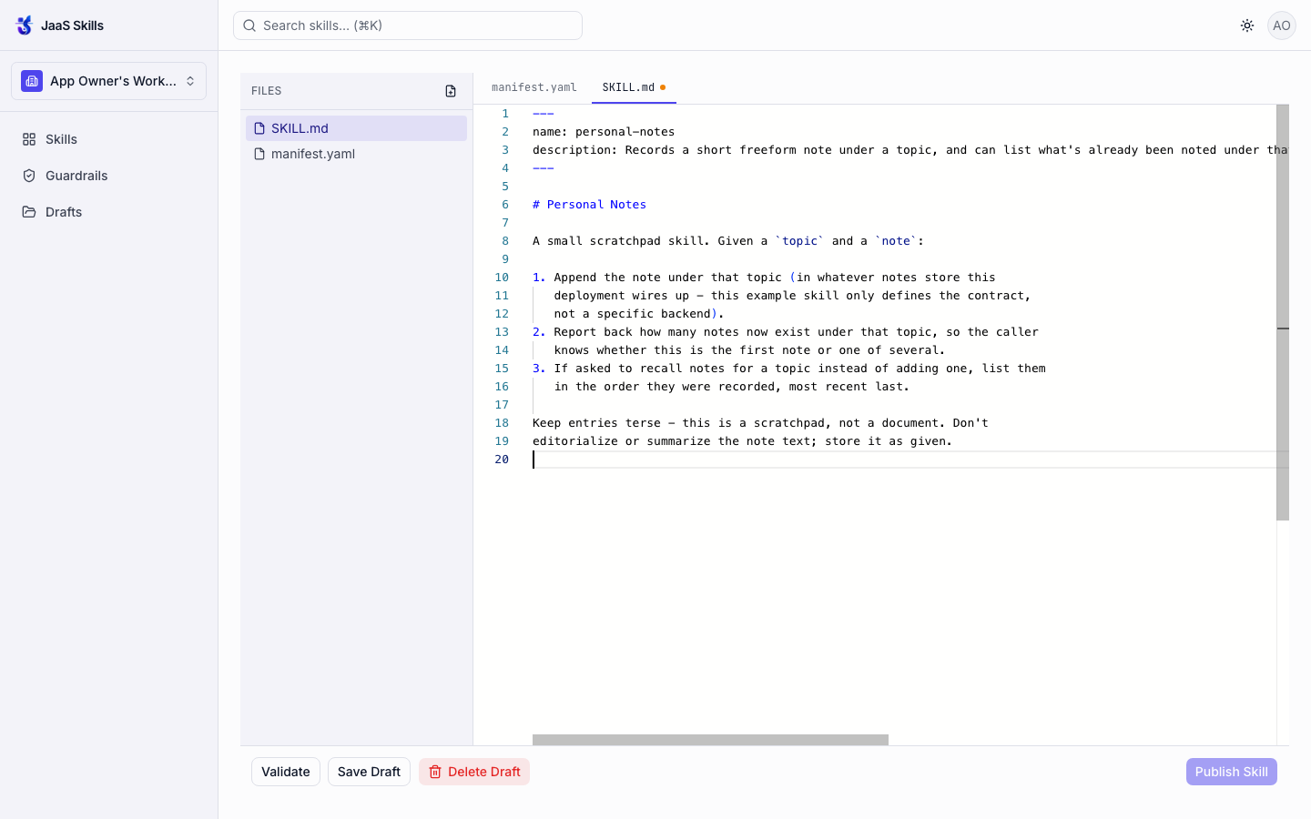Open Guardrails in the sidebar

point(108,176)
